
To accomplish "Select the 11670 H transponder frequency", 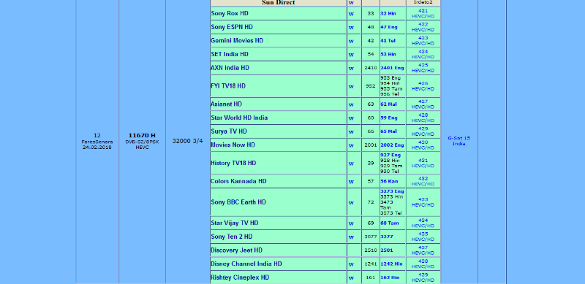I will 142,135.
